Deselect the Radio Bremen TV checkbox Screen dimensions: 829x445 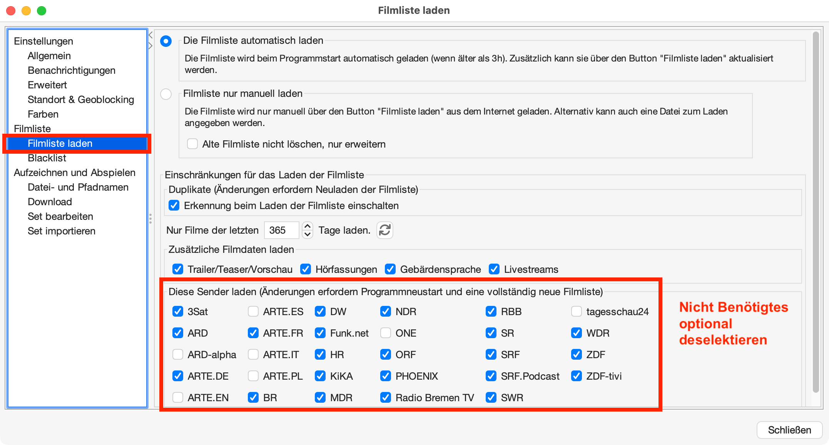[386, 398]
